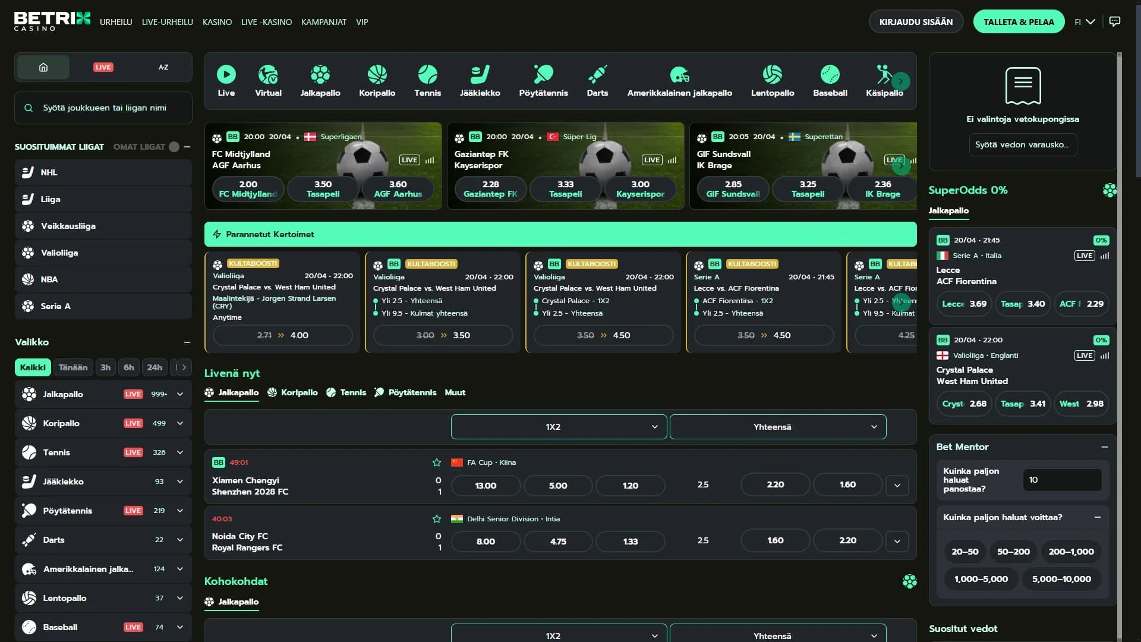This screenshot has height=642, width=1141.
Task: Open stats for Crystal Palace SuperOdds match
Action: (1105, 355)
